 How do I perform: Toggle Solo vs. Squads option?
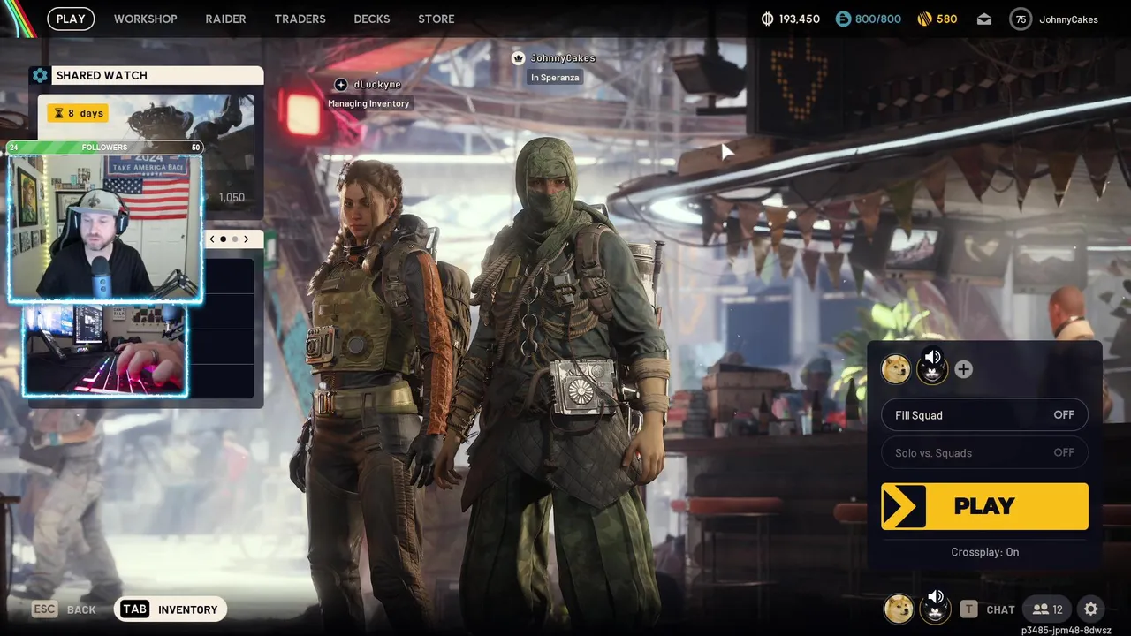[x=984, y=452]
